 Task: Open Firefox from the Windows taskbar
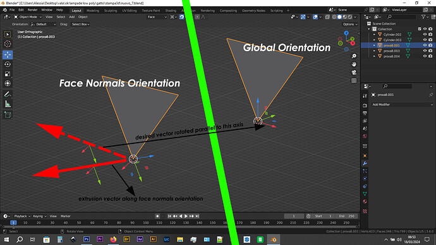[x=113, y=239]
